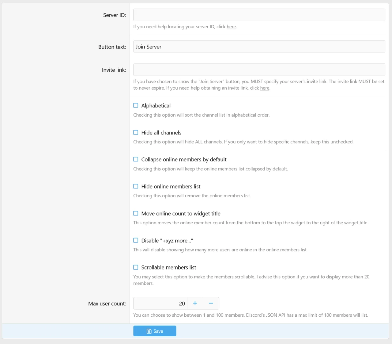392x344 pixels.
Task: Open the server ID help 'here' link
Action: coord(231,27)
